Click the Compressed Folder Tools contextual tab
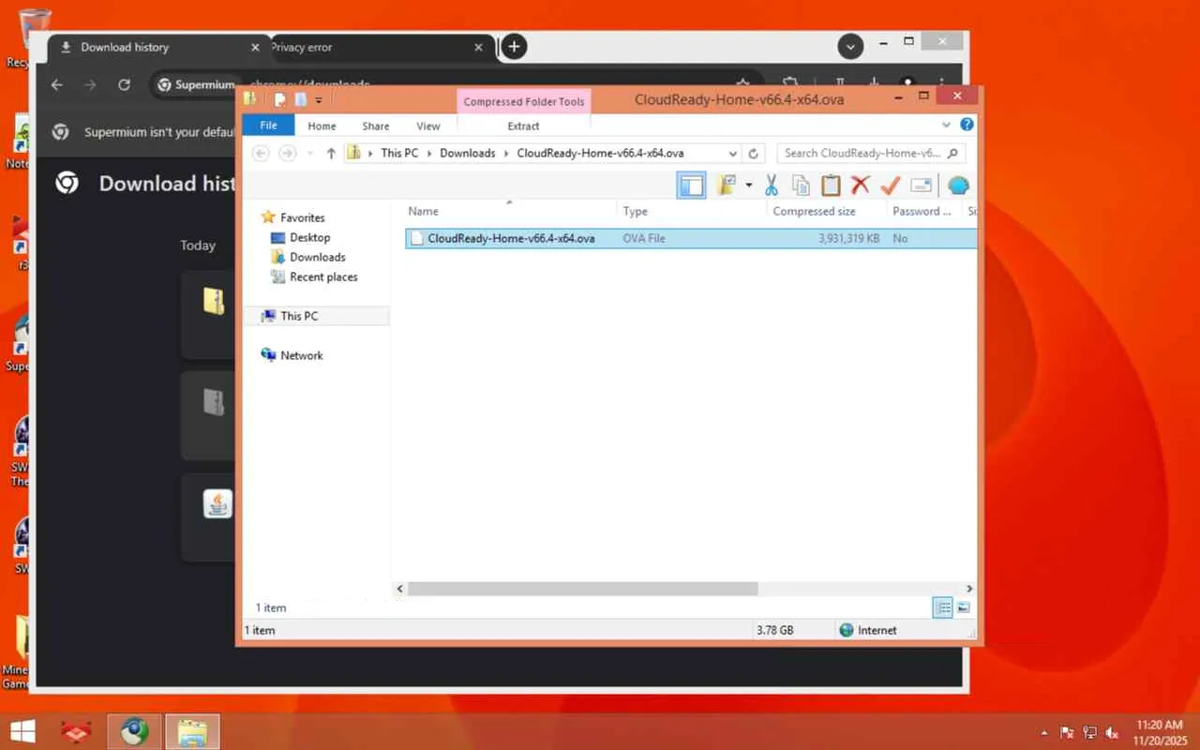This screenshot has height=750, width=1200. click(x=524, y=101)
